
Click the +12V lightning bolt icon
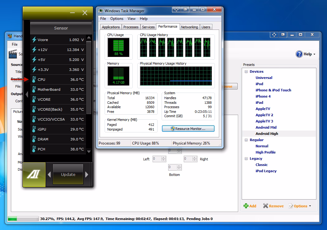tap(34, 50)
